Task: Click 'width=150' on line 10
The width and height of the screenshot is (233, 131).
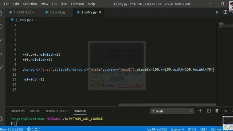Action: tap(182, 70)
